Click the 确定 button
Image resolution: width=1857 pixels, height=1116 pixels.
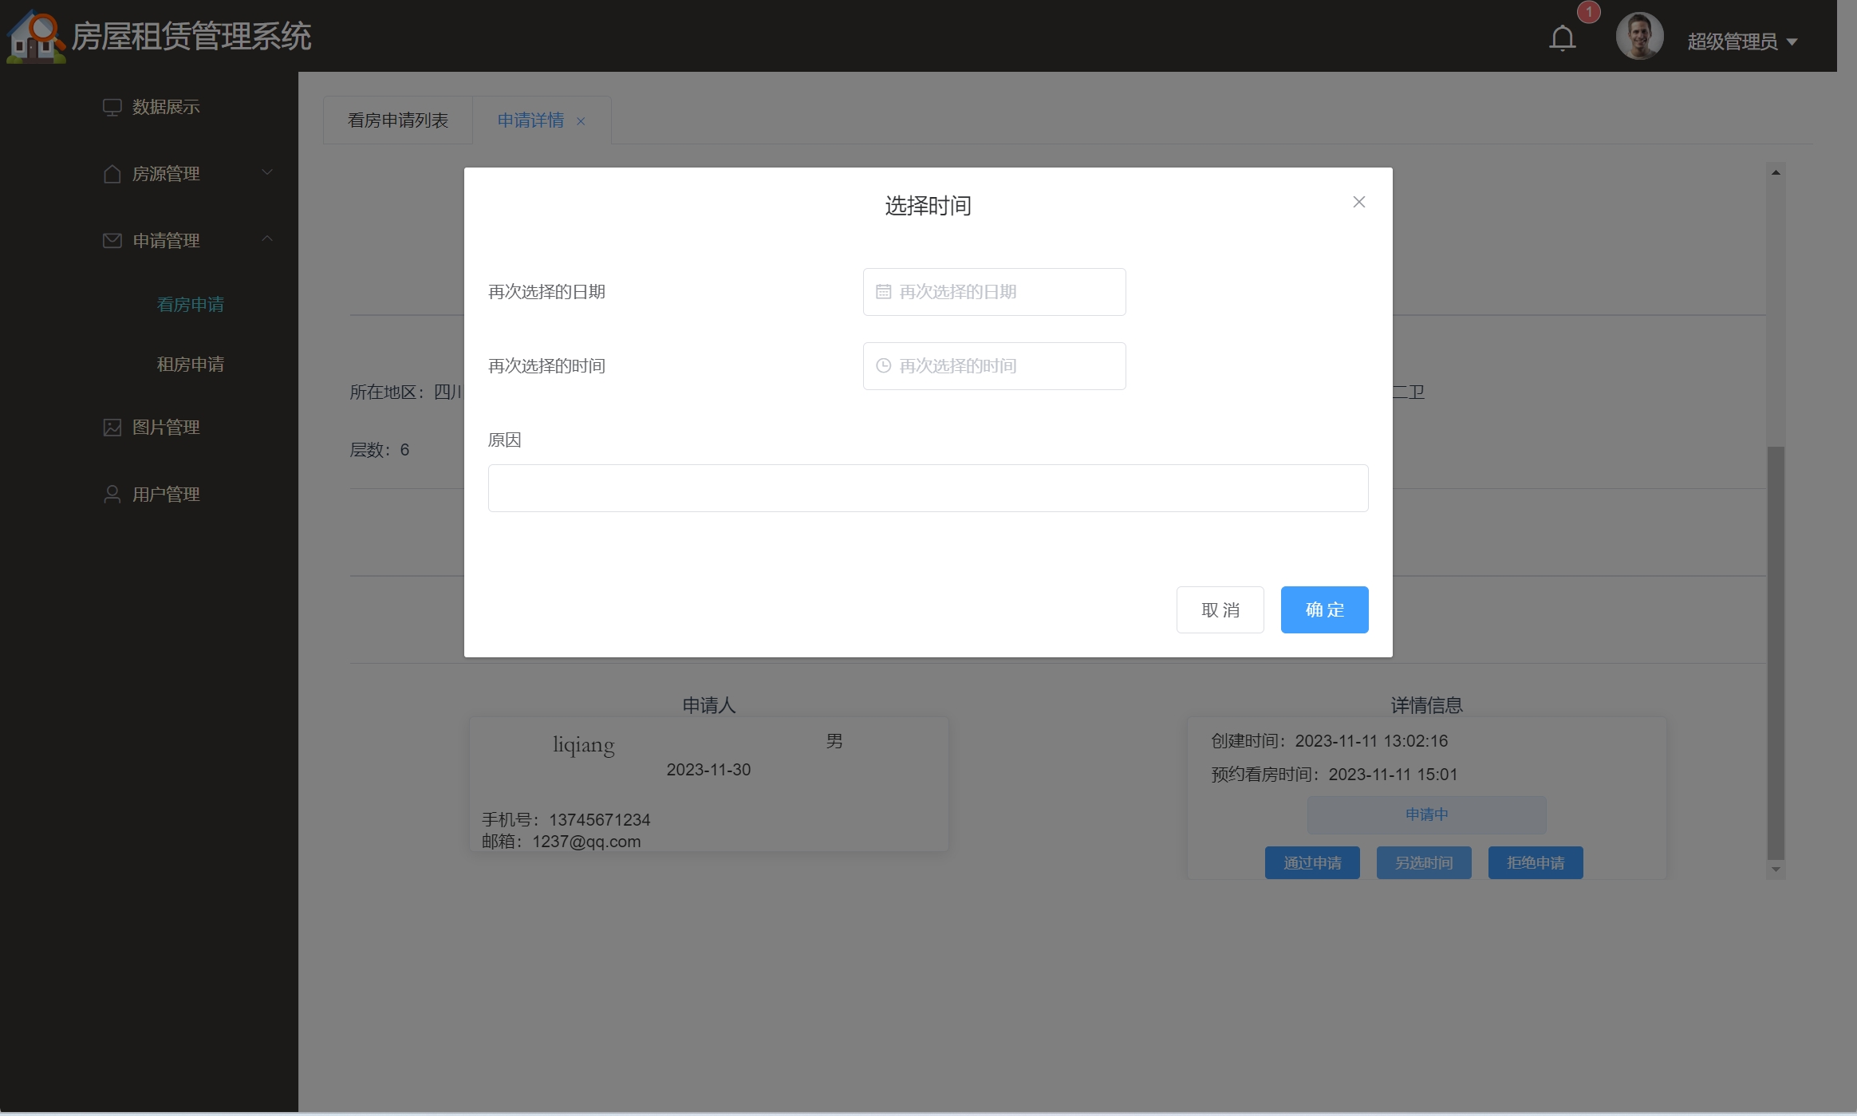click(x=1324, y=610)
